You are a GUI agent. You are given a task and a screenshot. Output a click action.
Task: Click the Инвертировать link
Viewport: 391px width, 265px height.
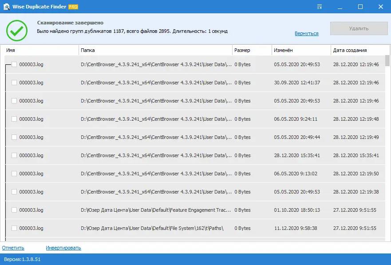[x=63, y=248]
